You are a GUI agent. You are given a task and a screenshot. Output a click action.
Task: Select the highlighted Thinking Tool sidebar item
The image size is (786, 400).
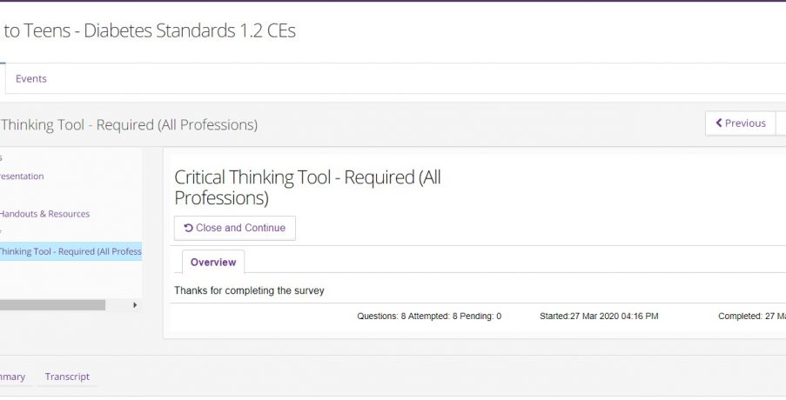click(x=70, y=251)
